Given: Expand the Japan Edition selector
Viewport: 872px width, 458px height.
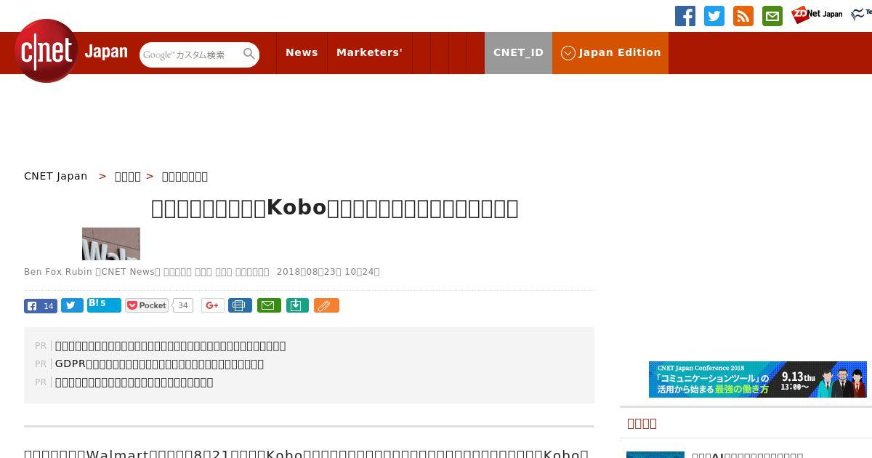Looking at the screenshot, I should [x=610, y=52].
